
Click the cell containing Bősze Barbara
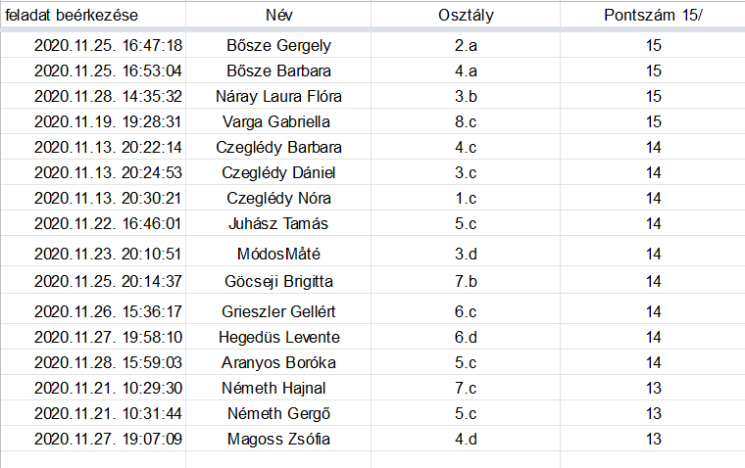(278, 70)
